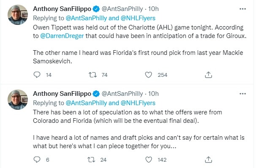Open Anthony SanFilippo name on first tweet

point(62,9)
